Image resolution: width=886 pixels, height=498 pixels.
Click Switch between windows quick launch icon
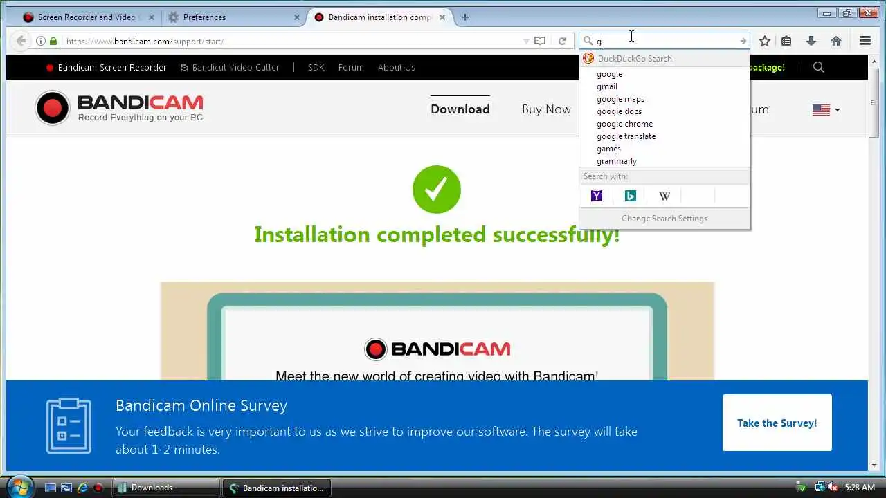pos(66,488)
